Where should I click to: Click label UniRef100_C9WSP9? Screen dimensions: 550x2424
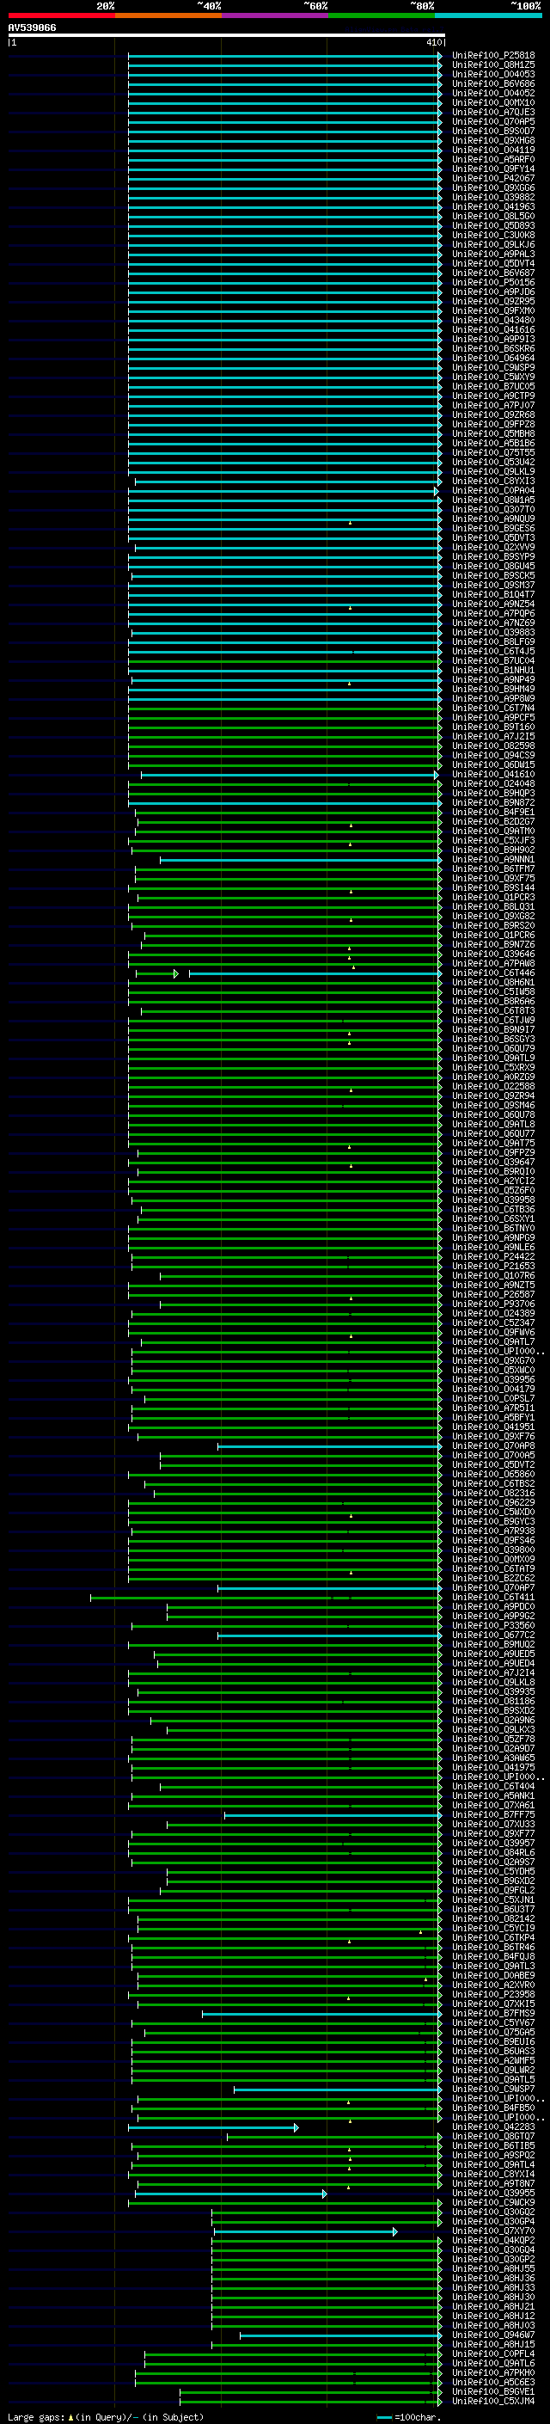tap(493, 368)
